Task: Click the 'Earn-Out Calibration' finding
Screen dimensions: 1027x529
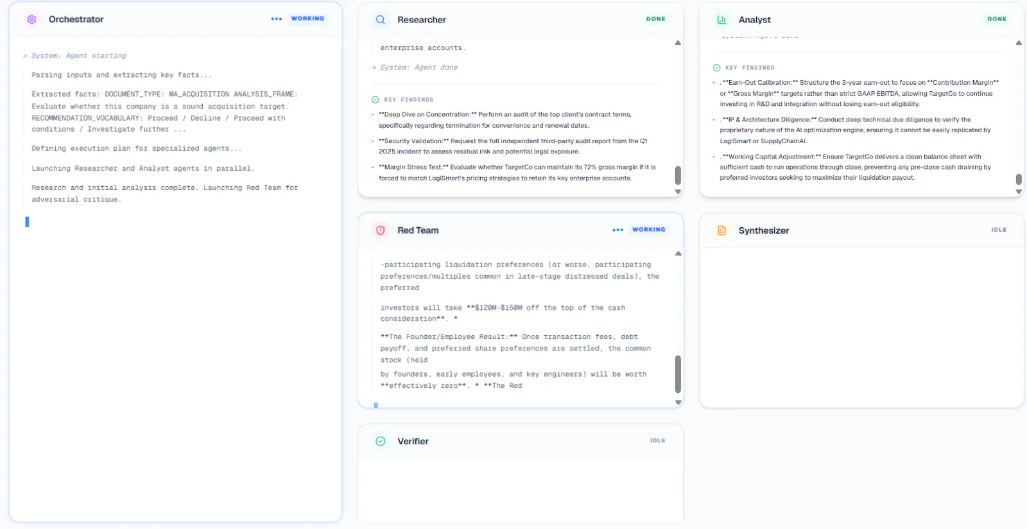Action: (859, 93)
